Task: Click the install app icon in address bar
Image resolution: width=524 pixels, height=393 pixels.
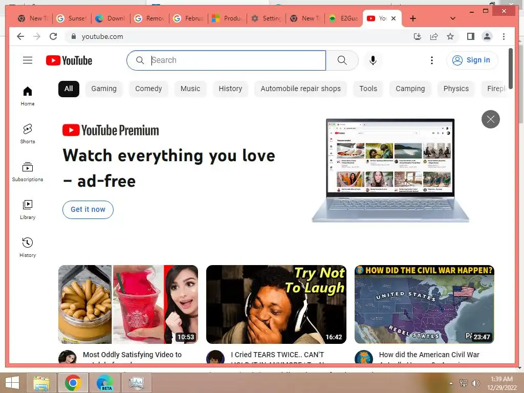Action: pyautogui.click(x=418, y=36)
